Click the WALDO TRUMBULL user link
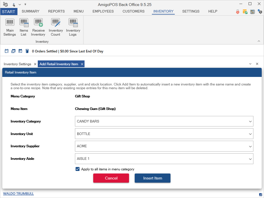This screenshot has height=198, width=264. 18,194
